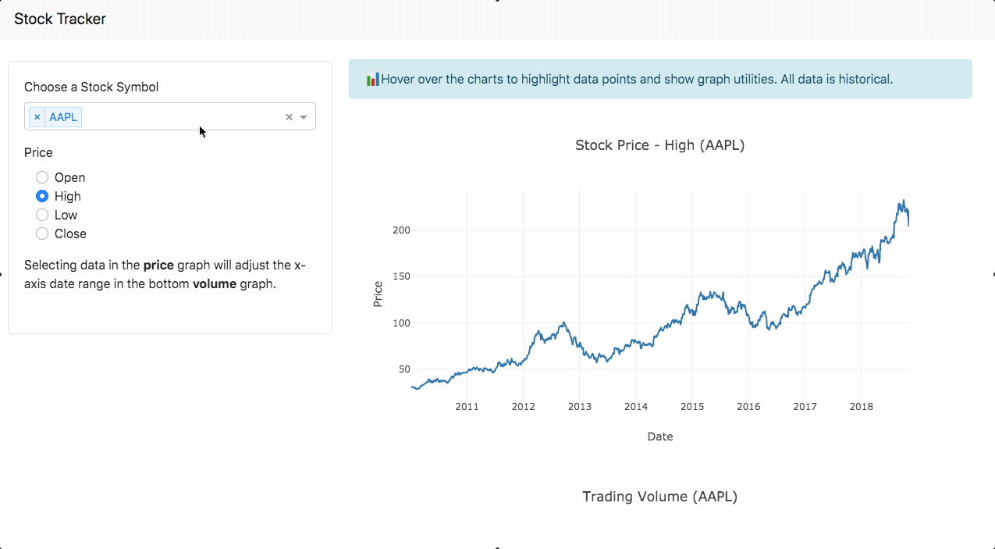Click the bold price text in the sidebar note
Image resolution: width=995 pixels, height=549 pixels.
158,265
